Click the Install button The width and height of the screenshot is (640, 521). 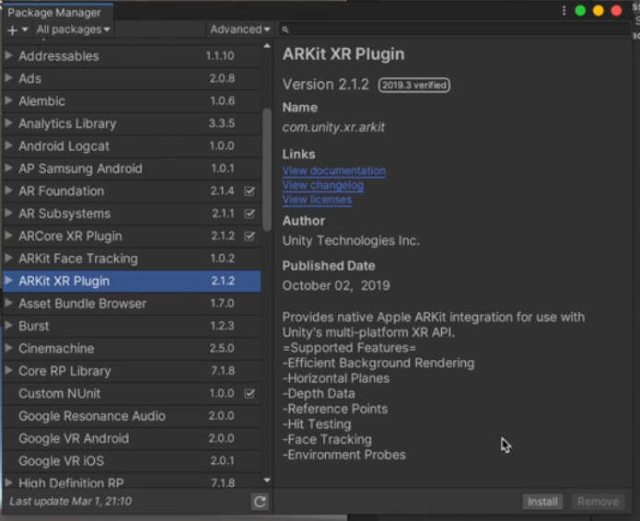click(x=542, y=502)
